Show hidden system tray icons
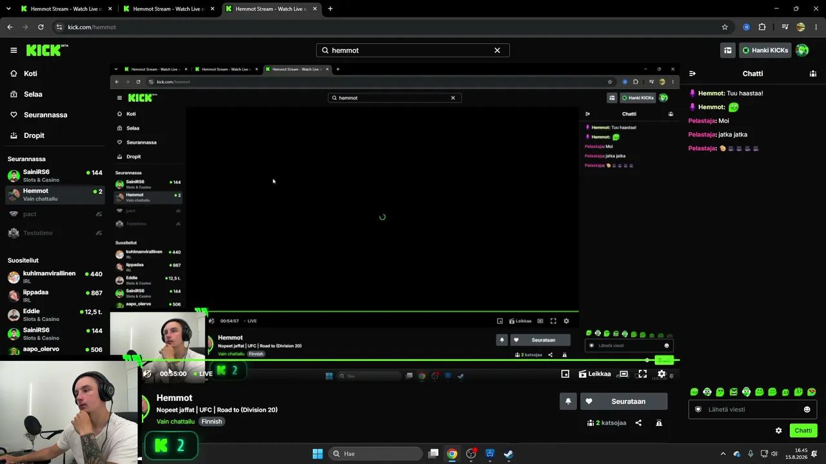This screenshot has width=826, height=464. click(723, 454)
